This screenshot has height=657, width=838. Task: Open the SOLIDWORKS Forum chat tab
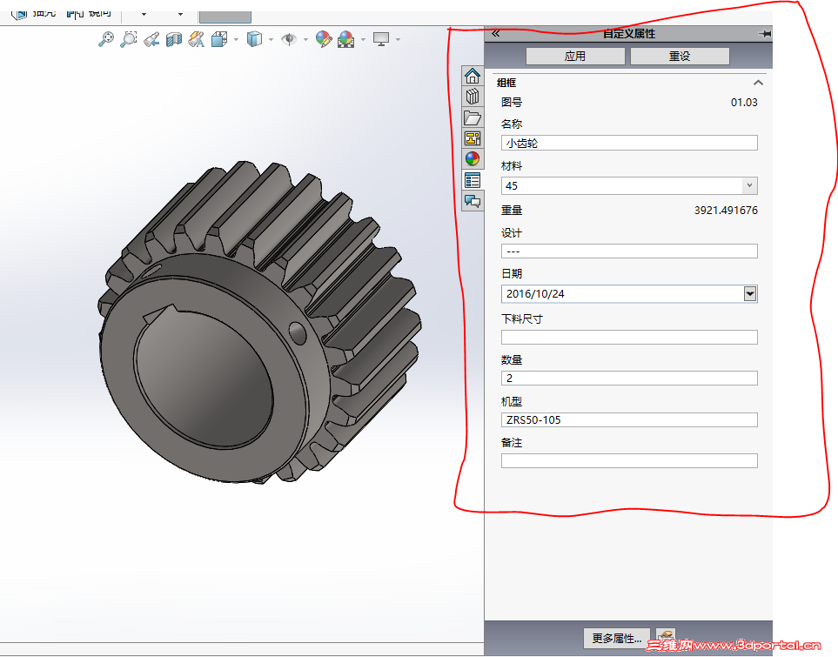coord(473,201)
